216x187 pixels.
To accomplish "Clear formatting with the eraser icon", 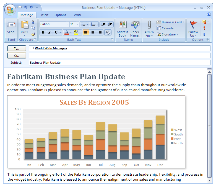I will [x=108, y=32].
